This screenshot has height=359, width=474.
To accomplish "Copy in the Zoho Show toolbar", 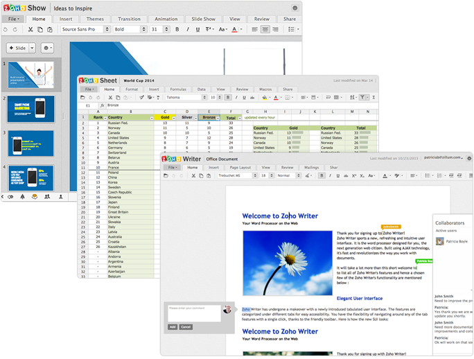I will coord(40,29).
